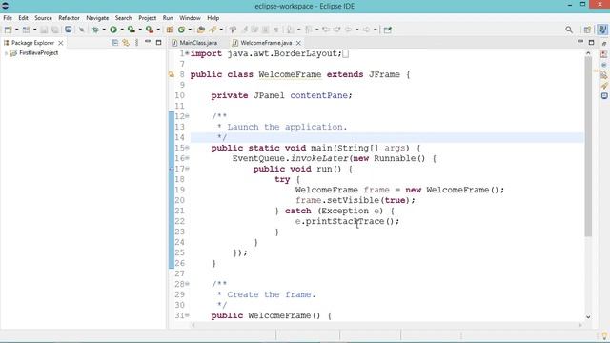The width and height of the screenshot is (610, 343).
Task: Collapse the main method at line 15
Action: point(187,148)
